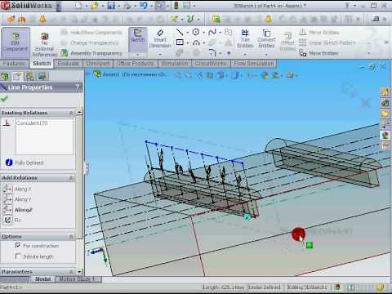Select the Circle sketch tool
The image size is (392, 294).
(196, 32)
